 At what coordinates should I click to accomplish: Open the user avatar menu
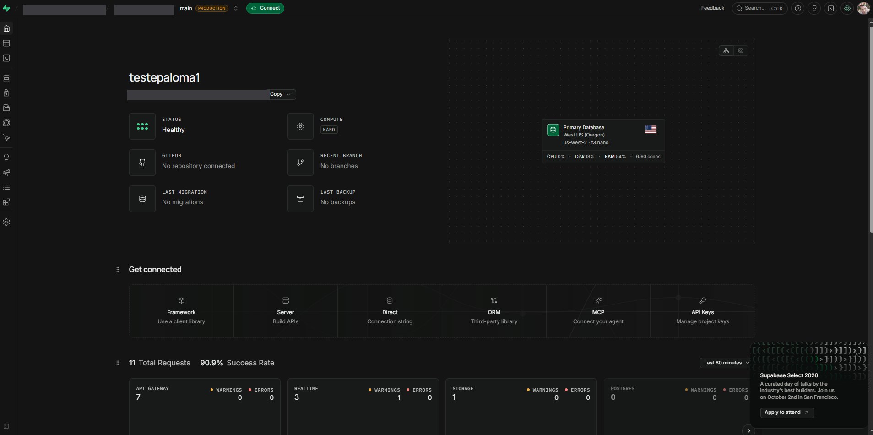pyautogui.click(x=863, y=8)
